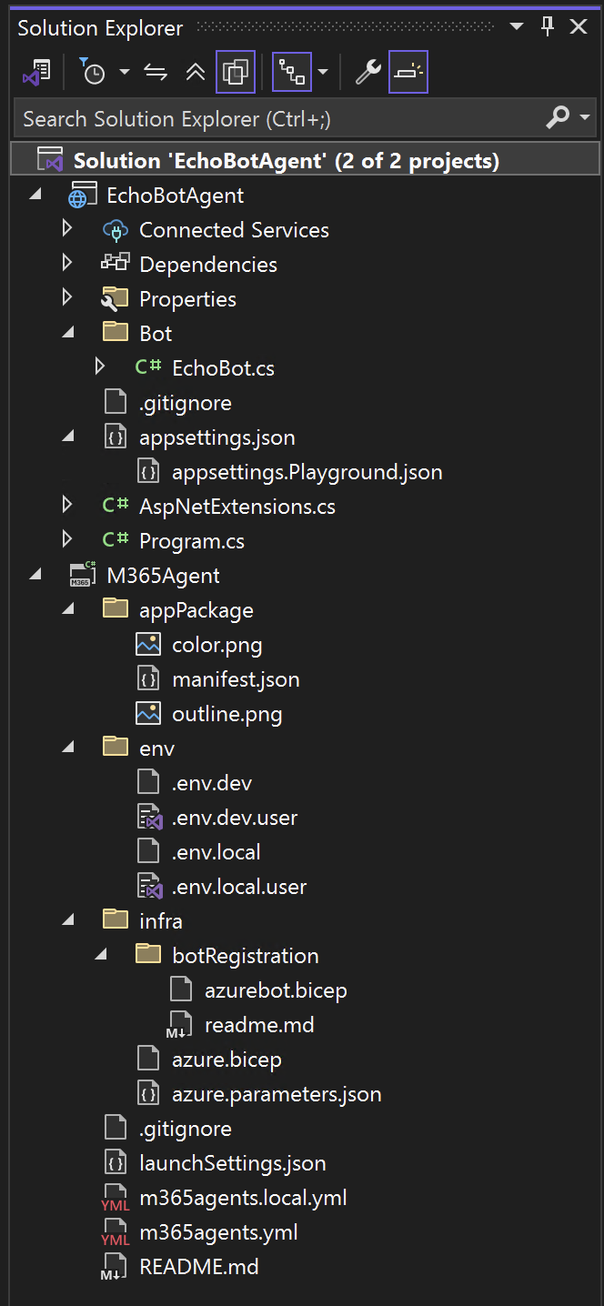Click EchoBotAgent web project globe icon
604x1306 pixels.
pos(83,195)
